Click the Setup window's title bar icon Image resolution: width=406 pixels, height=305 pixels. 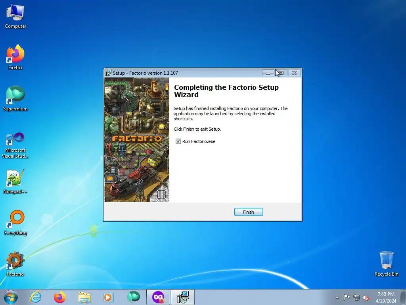(x=108, y=73)
